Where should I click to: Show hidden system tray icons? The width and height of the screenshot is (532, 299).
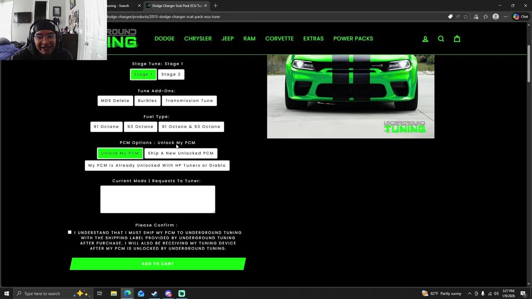pos(470,294)
